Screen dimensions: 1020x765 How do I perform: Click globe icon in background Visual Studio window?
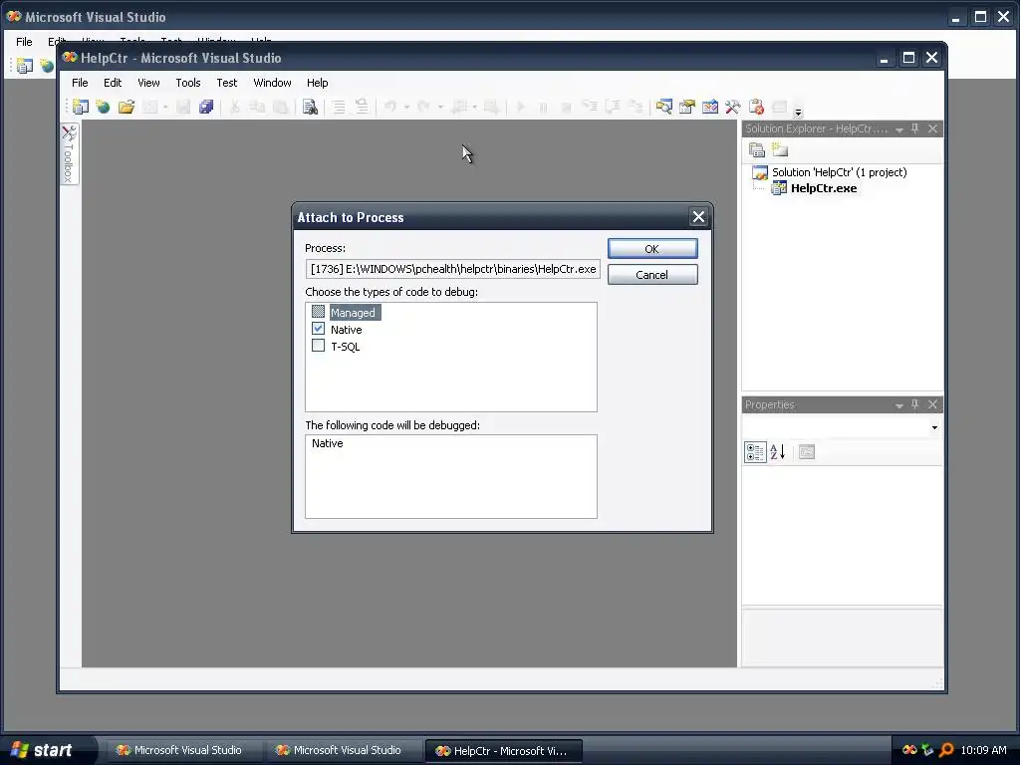[x=47, y=66]
